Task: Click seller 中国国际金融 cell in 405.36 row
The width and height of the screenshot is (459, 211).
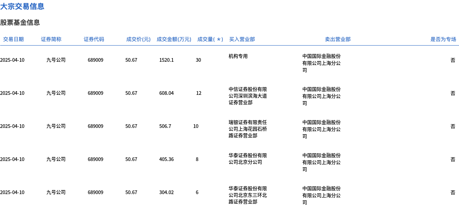Action: tap(321, 162)
